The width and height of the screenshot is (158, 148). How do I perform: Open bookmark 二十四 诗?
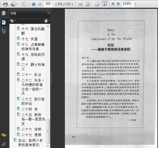point(29,109)
